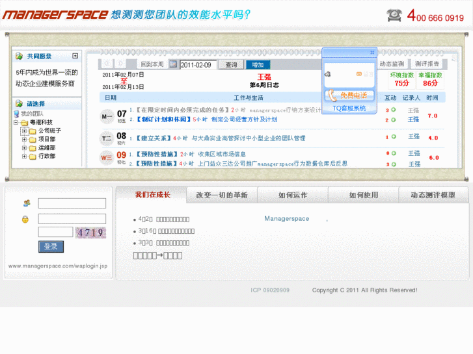The width and height of the screenshot is (473, 354).
Task: Click the 免费电话 phone button
Action: pos(349,95)
